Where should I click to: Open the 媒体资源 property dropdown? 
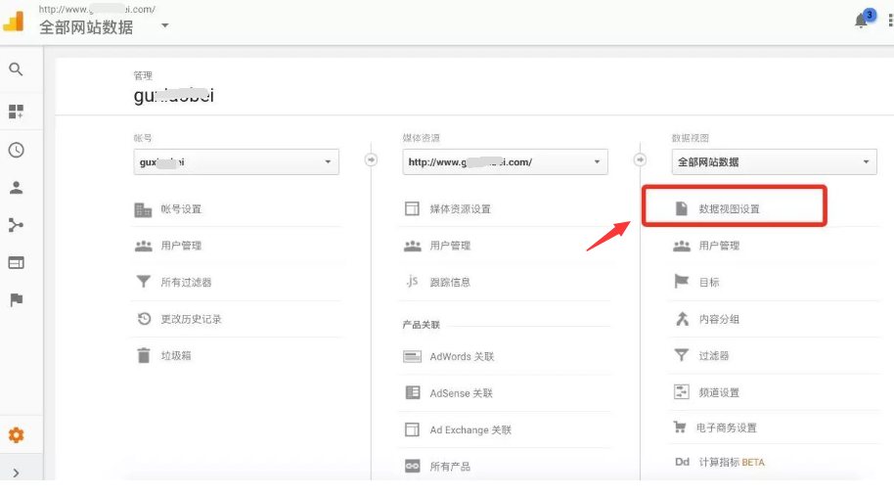[504, 162]
